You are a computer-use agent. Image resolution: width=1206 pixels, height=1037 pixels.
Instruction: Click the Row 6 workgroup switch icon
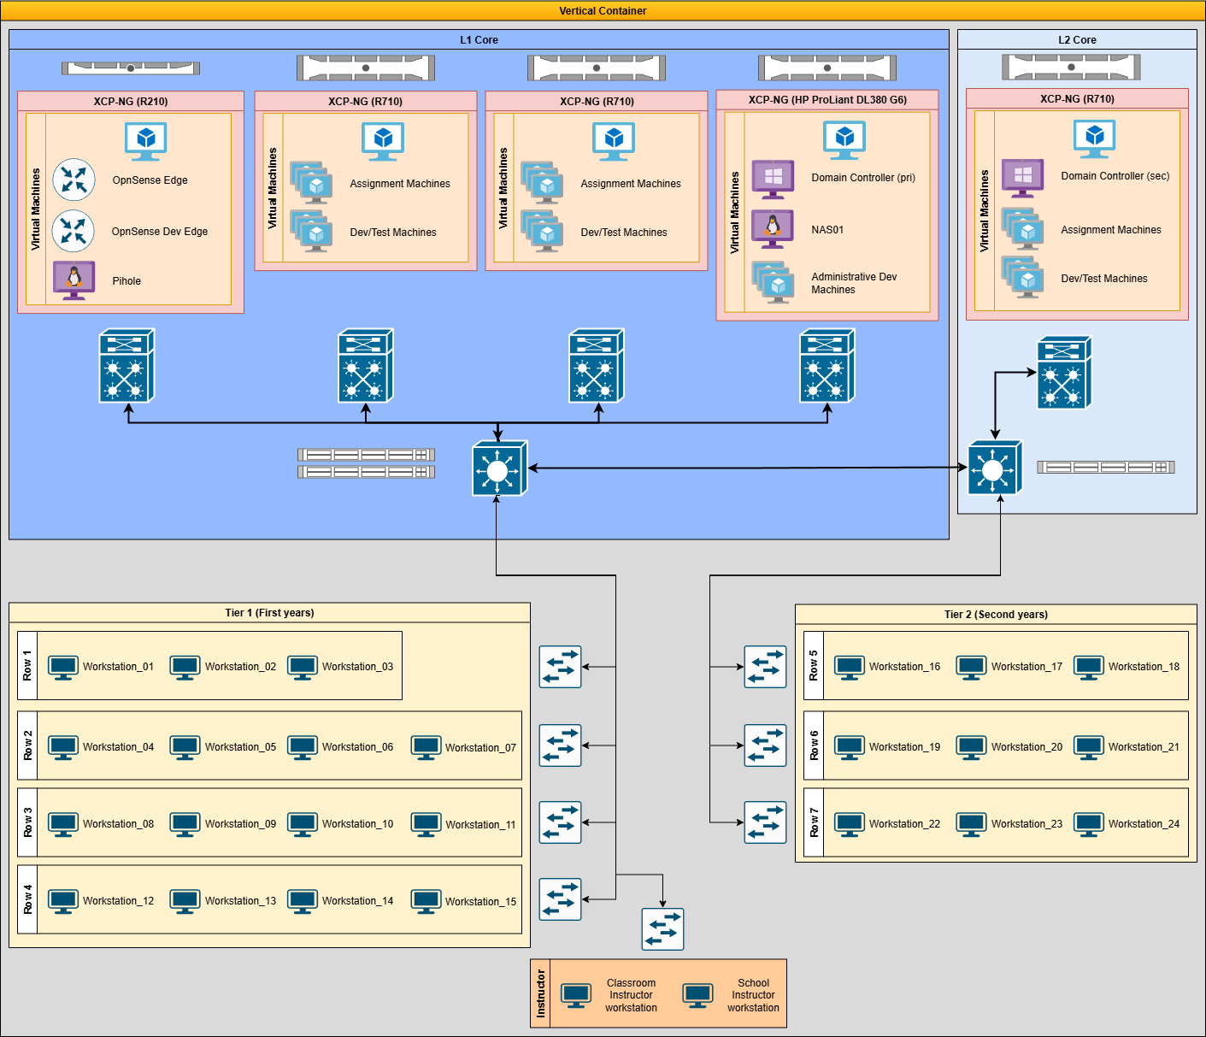pyautogui.click(x=765, y=745)
